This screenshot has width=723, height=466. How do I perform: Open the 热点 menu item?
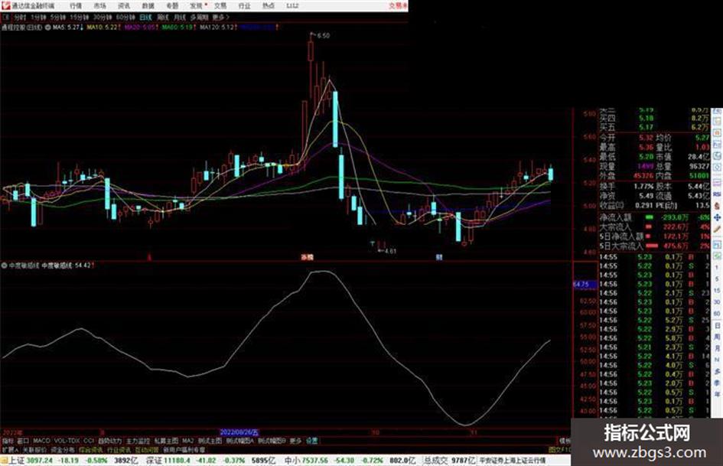click(269, 6)
